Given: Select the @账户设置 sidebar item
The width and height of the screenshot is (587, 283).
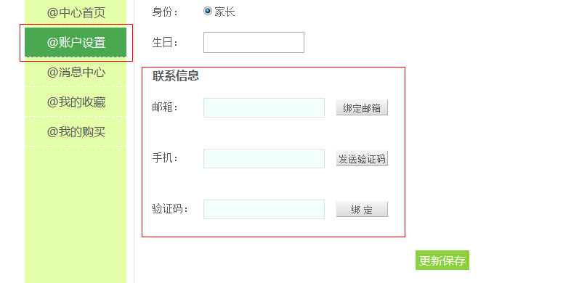Looking at the screenshot, I should point(76,42).
